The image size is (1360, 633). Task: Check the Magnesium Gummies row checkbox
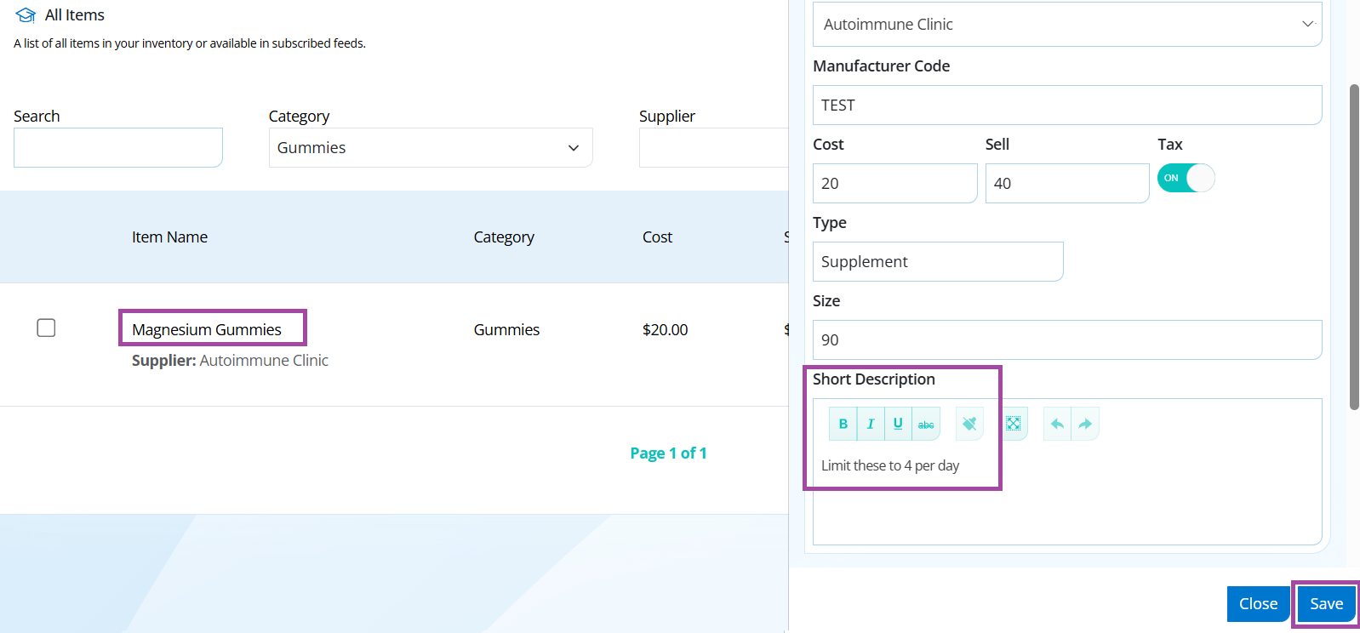[x=46, y=328]
